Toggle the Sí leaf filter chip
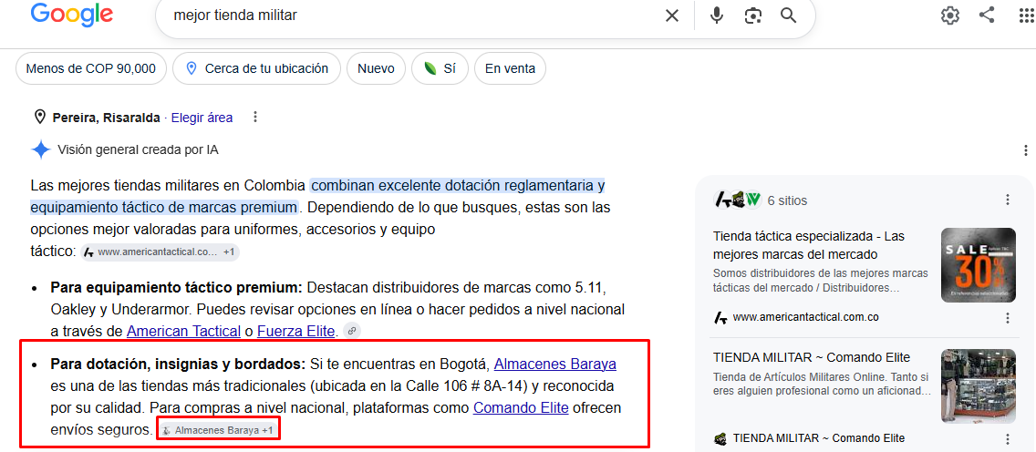 [440, 68]
